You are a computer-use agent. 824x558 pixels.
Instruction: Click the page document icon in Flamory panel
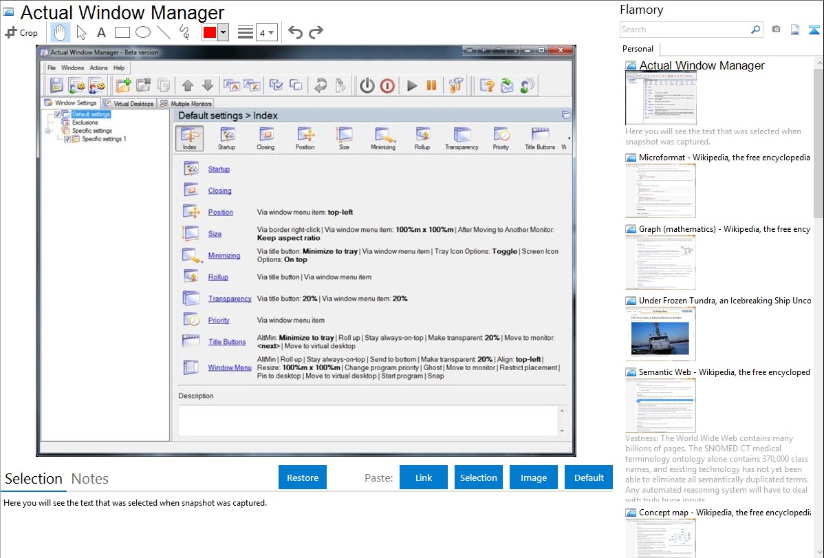click(x=795, y=30)
